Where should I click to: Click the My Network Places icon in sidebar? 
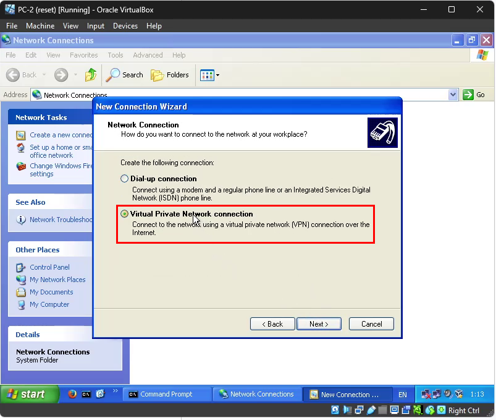click(21, 280)
